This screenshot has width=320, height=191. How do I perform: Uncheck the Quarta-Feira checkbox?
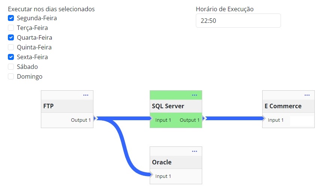11,37
